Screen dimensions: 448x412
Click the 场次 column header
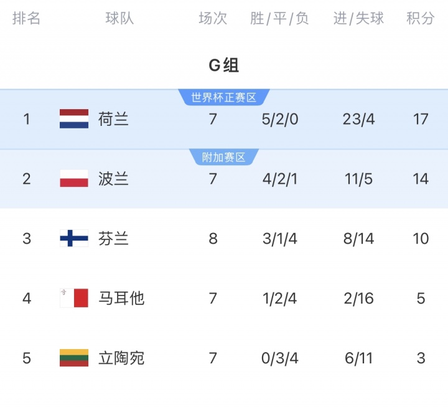(x=213, y=19)
